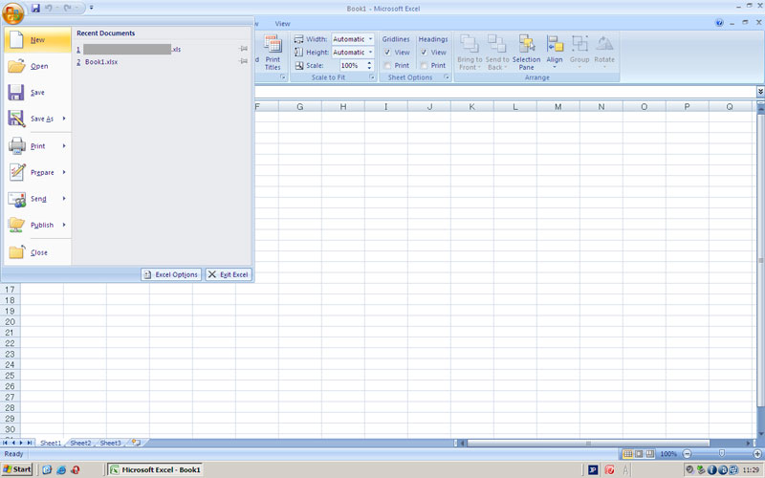Open the Selection Pane
The image size is (765, 478).
coord(526,53)
